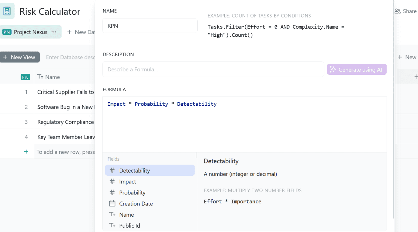
Task: Click the text type icon beside Public Id
Action: pyautogui.click(x=111, y=225)
